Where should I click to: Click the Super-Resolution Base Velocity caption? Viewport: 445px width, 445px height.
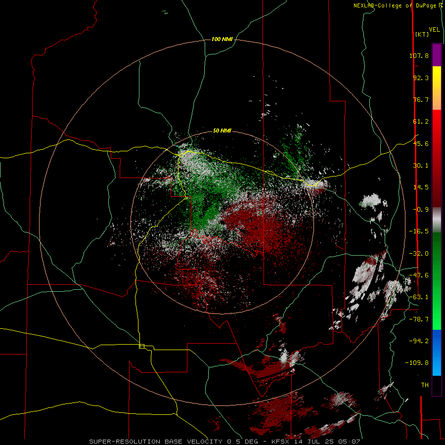[x=224, y=442]
